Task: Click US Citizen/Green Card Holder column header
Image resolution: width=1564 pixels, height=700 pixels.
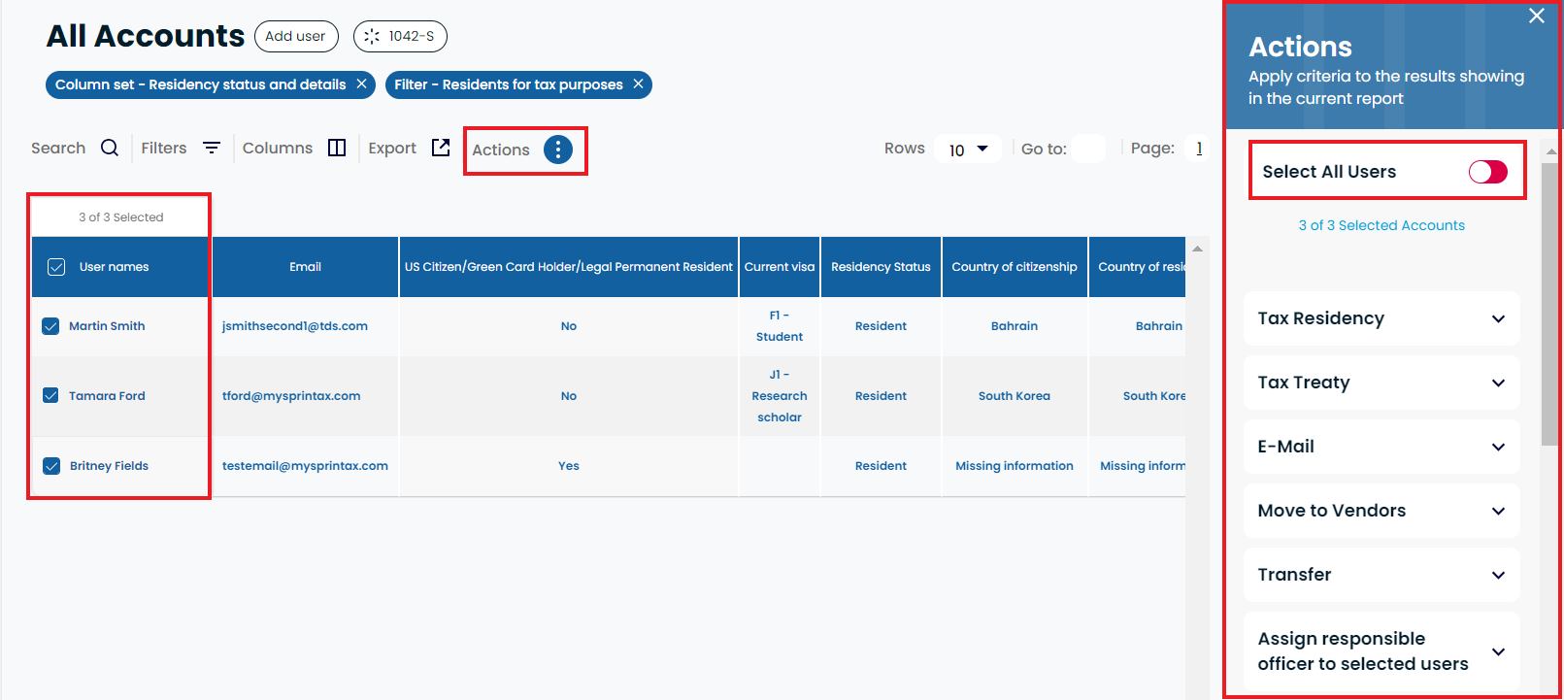Action: (x=569, y=267)
